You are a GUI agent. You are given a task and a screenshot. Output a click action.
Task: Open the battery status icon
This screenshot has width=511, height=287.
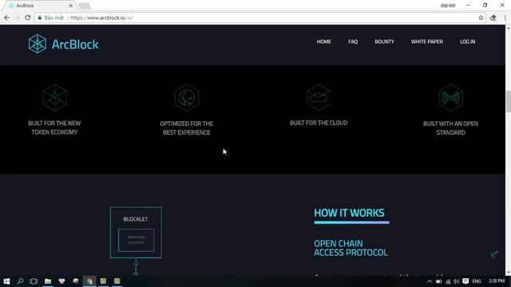[x=438, y=281]
